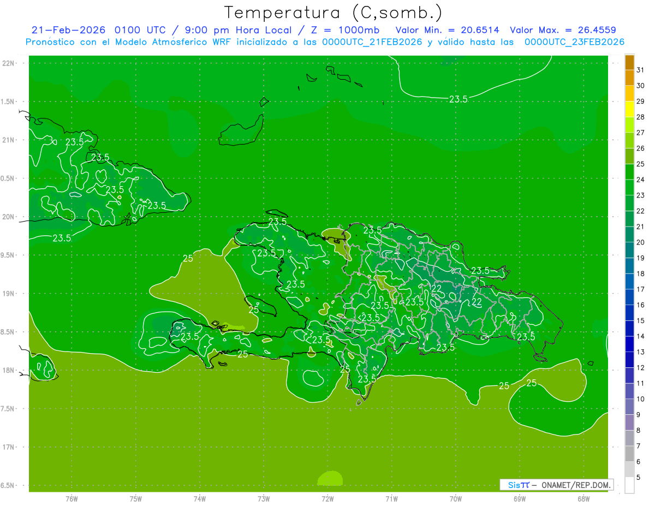Click the '18N' latitude axis label

[9, 370]
